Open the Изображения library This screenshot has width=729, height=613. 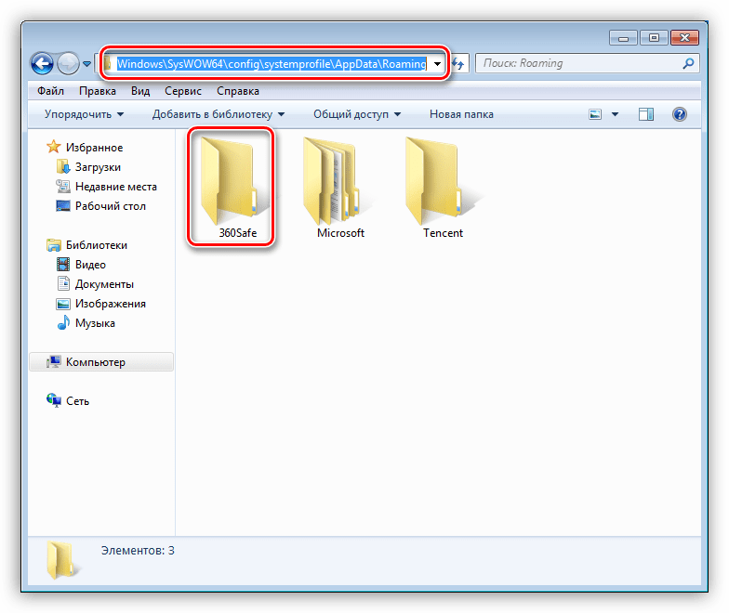tap(110, 304)
